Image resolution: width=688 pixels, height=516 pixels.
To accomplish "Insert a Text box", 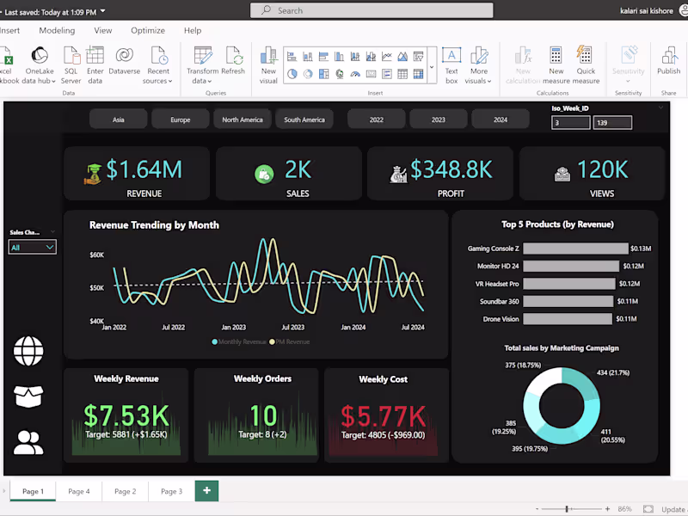I will click(451, 65).
